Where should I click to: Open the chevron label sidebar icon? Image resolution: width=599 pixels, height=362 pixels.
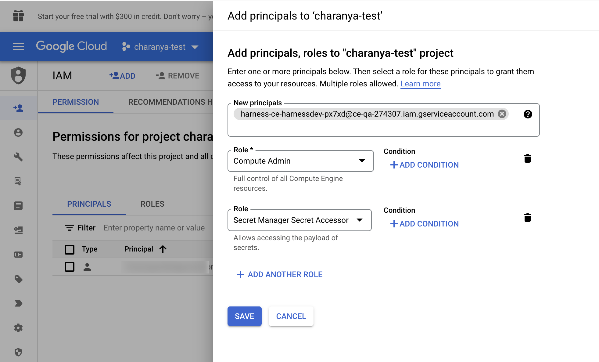(18, 303)
